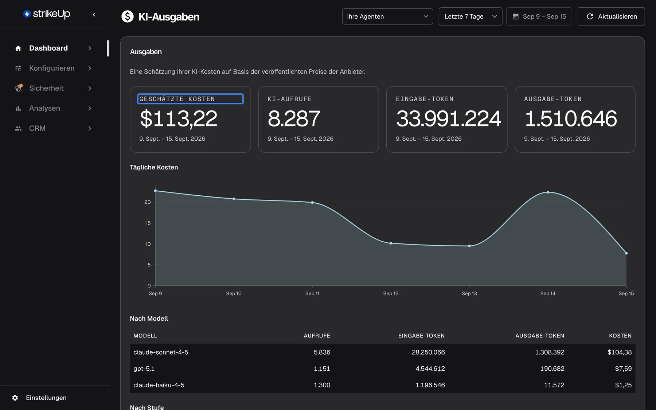This screenshot has height=410, width=656.
Task: Expand the Konfigurieren menu chevron
Action: pos(90,68)
